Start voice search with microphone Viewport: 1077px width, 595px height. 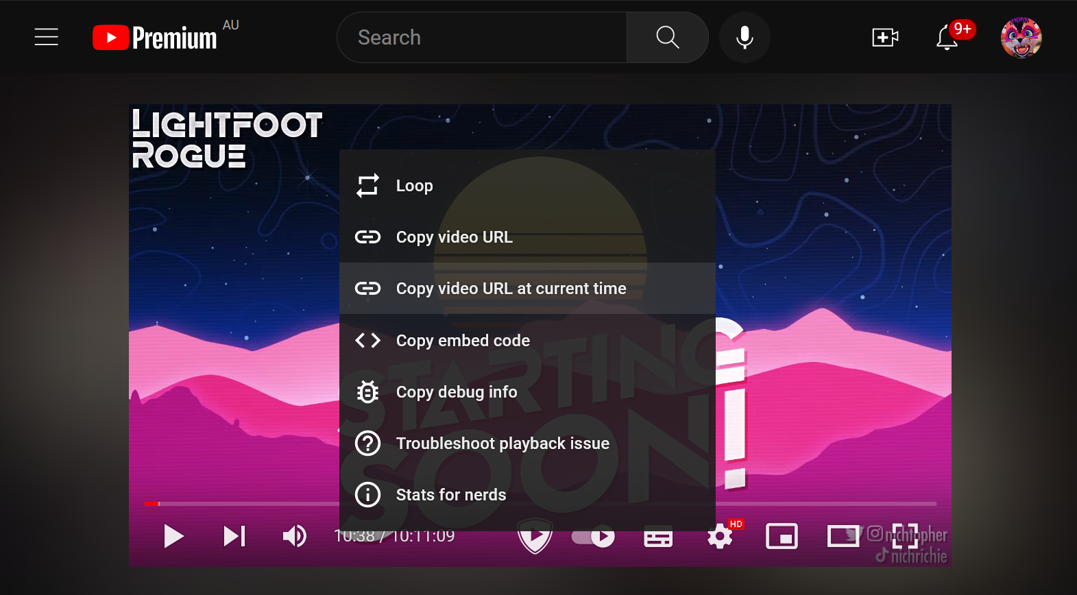coord(745,38)
